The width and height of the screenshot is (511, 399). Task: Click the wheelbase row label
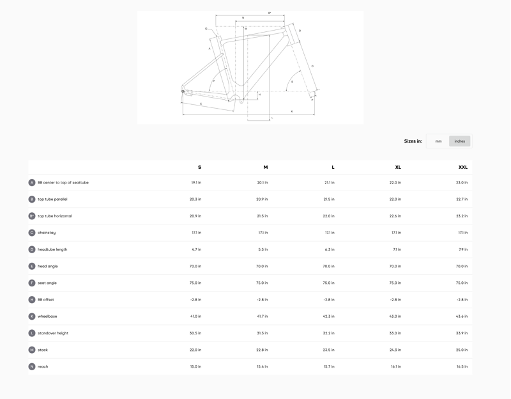47,317
